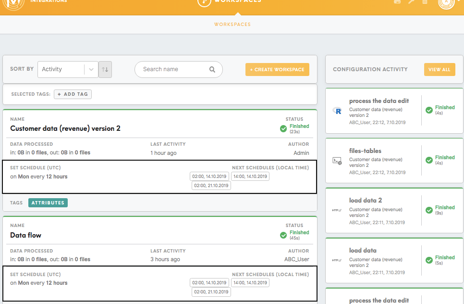Click the '3 hours ago' last activity text
The height and width of the screenshot is (304, 464).
pyautogui.click(x=165, y=259)
